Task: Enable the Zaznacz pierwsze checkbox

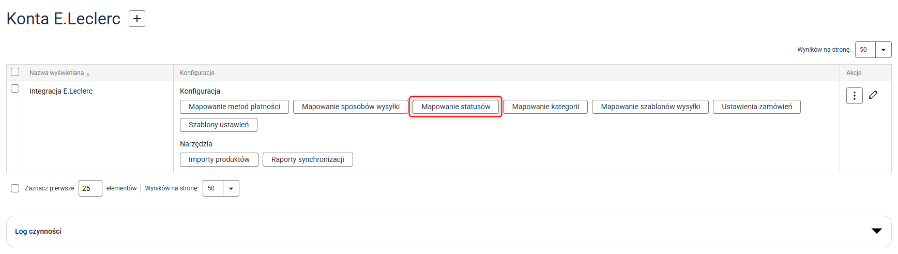Action: coord(15,188)
